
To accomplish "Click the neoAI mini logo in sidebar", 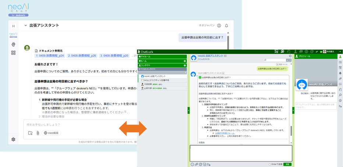I will [13, 35].
